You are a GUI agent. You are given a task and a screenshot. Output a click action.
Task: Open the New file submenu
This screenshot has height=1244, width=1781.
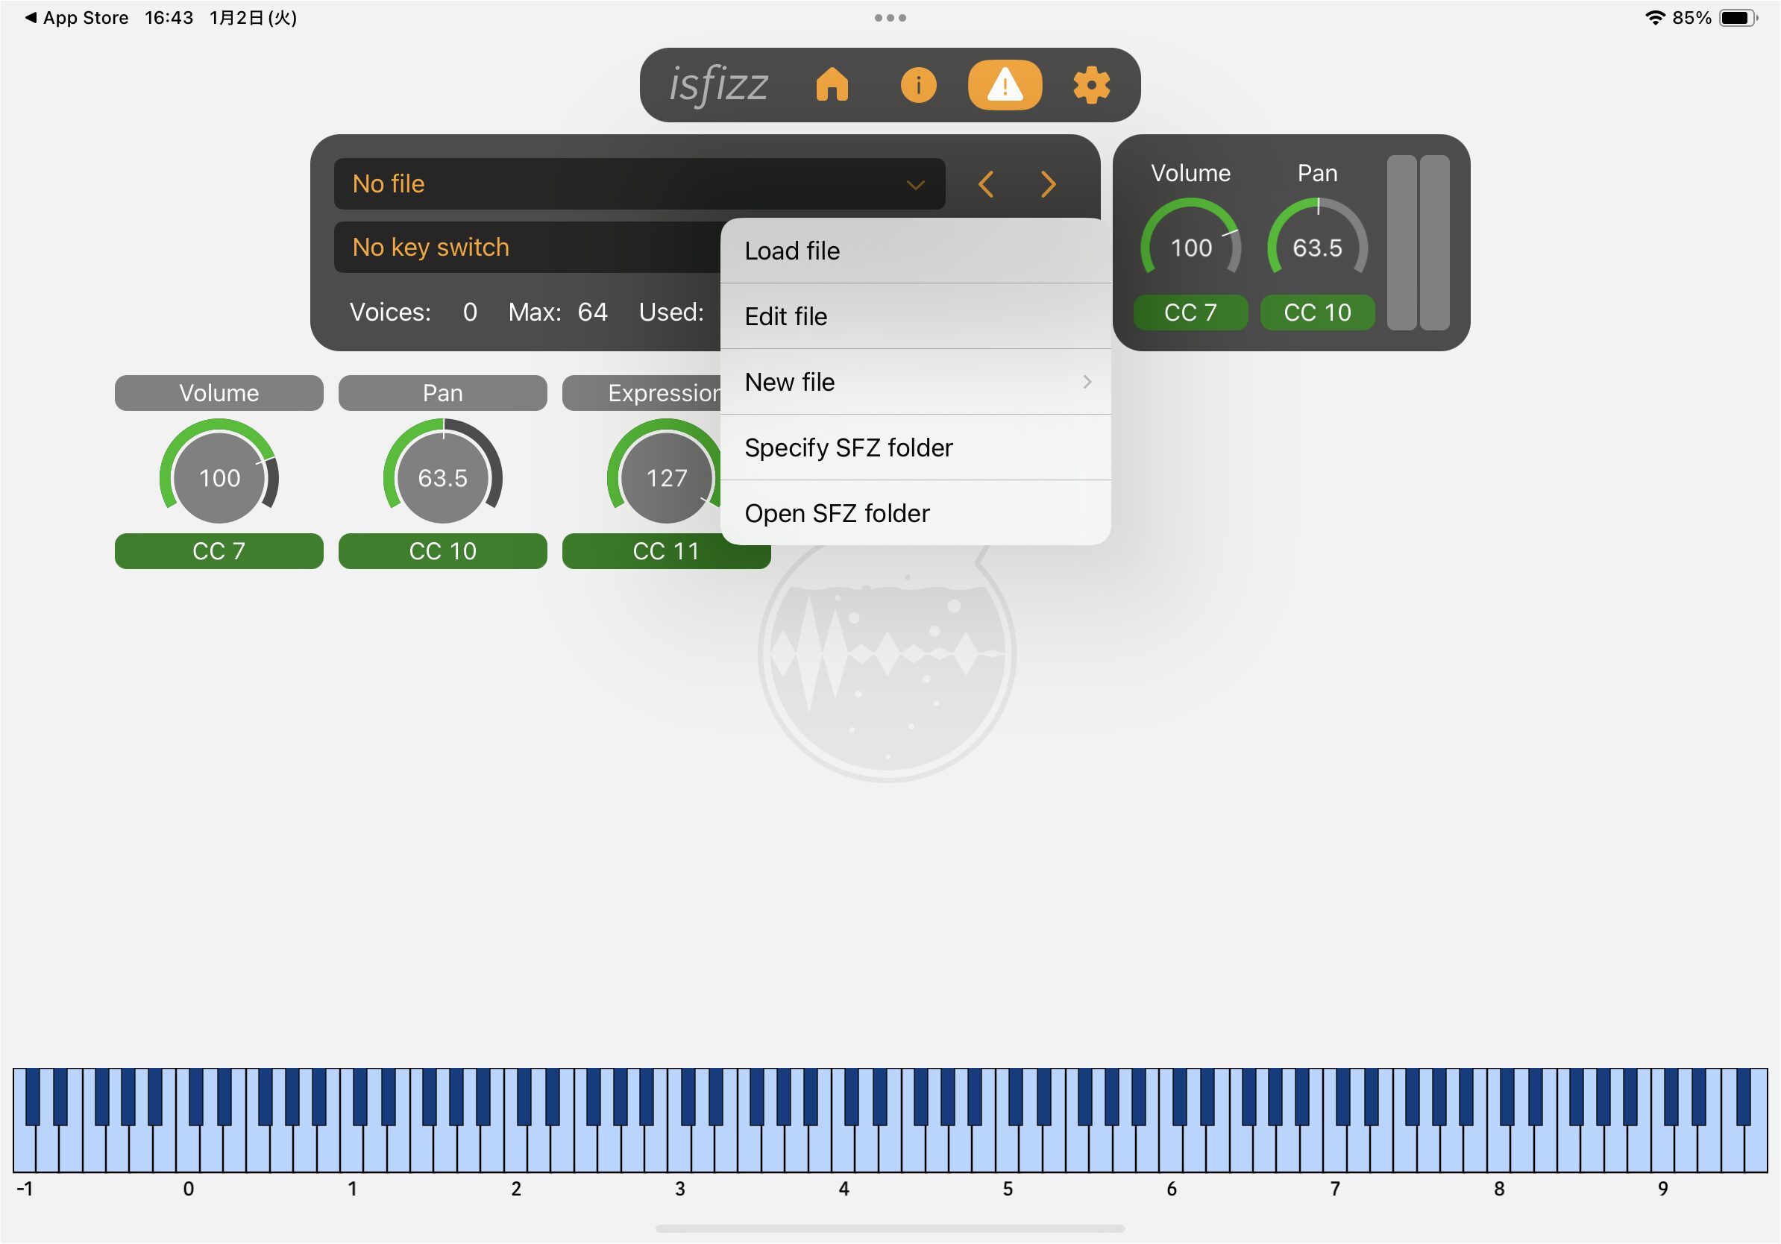[x=915, y=382]
